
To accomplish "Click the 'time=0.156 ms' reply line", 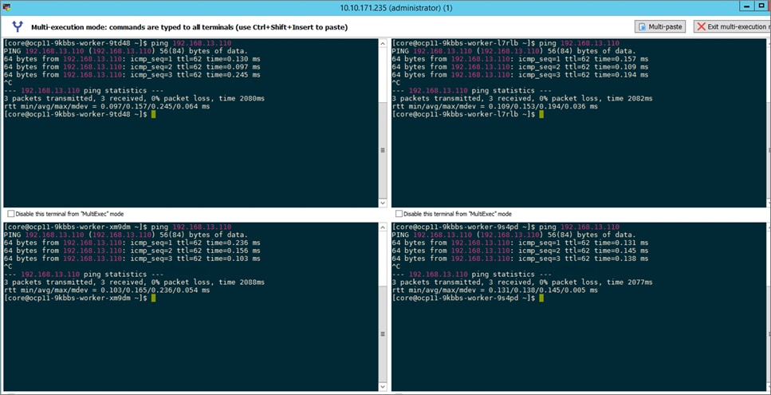I will tap(132, 251).
